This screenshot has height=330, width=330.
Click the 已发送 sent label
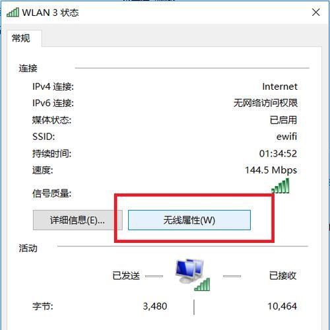click(x=126, y=276)
